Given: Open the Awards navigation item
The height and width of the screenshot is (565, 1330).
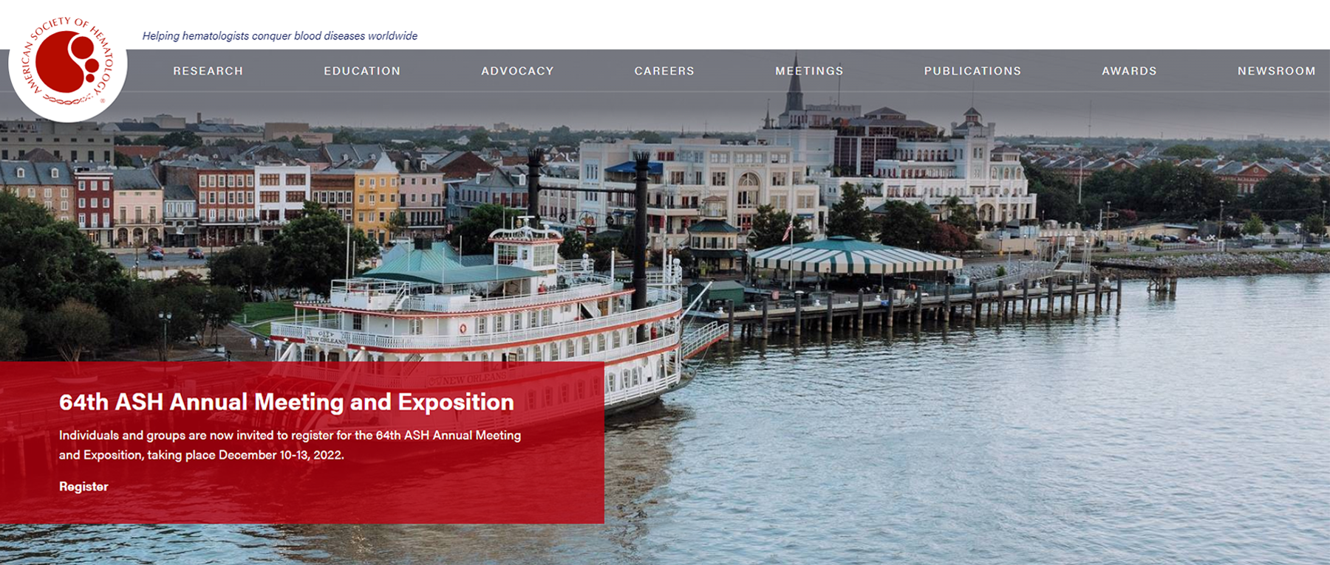Looking at the screenshot, I should coord(1129,71).
